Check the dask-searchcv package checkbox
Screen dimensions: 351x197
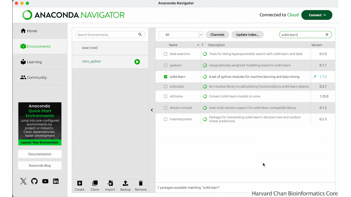point(165,54)
